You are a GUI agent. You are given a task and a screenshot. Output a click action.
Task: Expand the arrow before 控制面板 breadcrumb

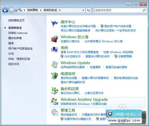24,10
